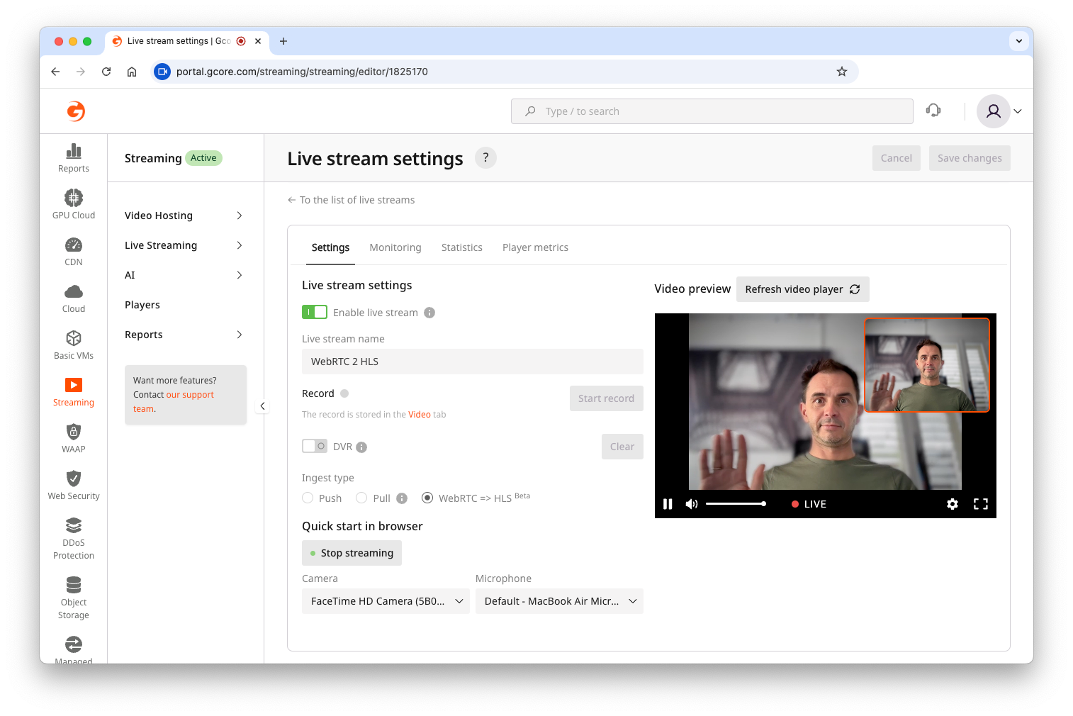Image resolution: width=1073 pixels, height=716 pixels.
Task: Open the Video tab link
Action: pyautogui.click(x=420, y=415)
